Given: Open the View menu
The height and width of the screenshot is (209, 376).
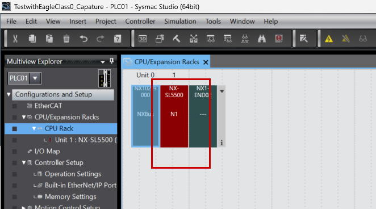Looking at the screenshot, I should [x=53, y=22].
